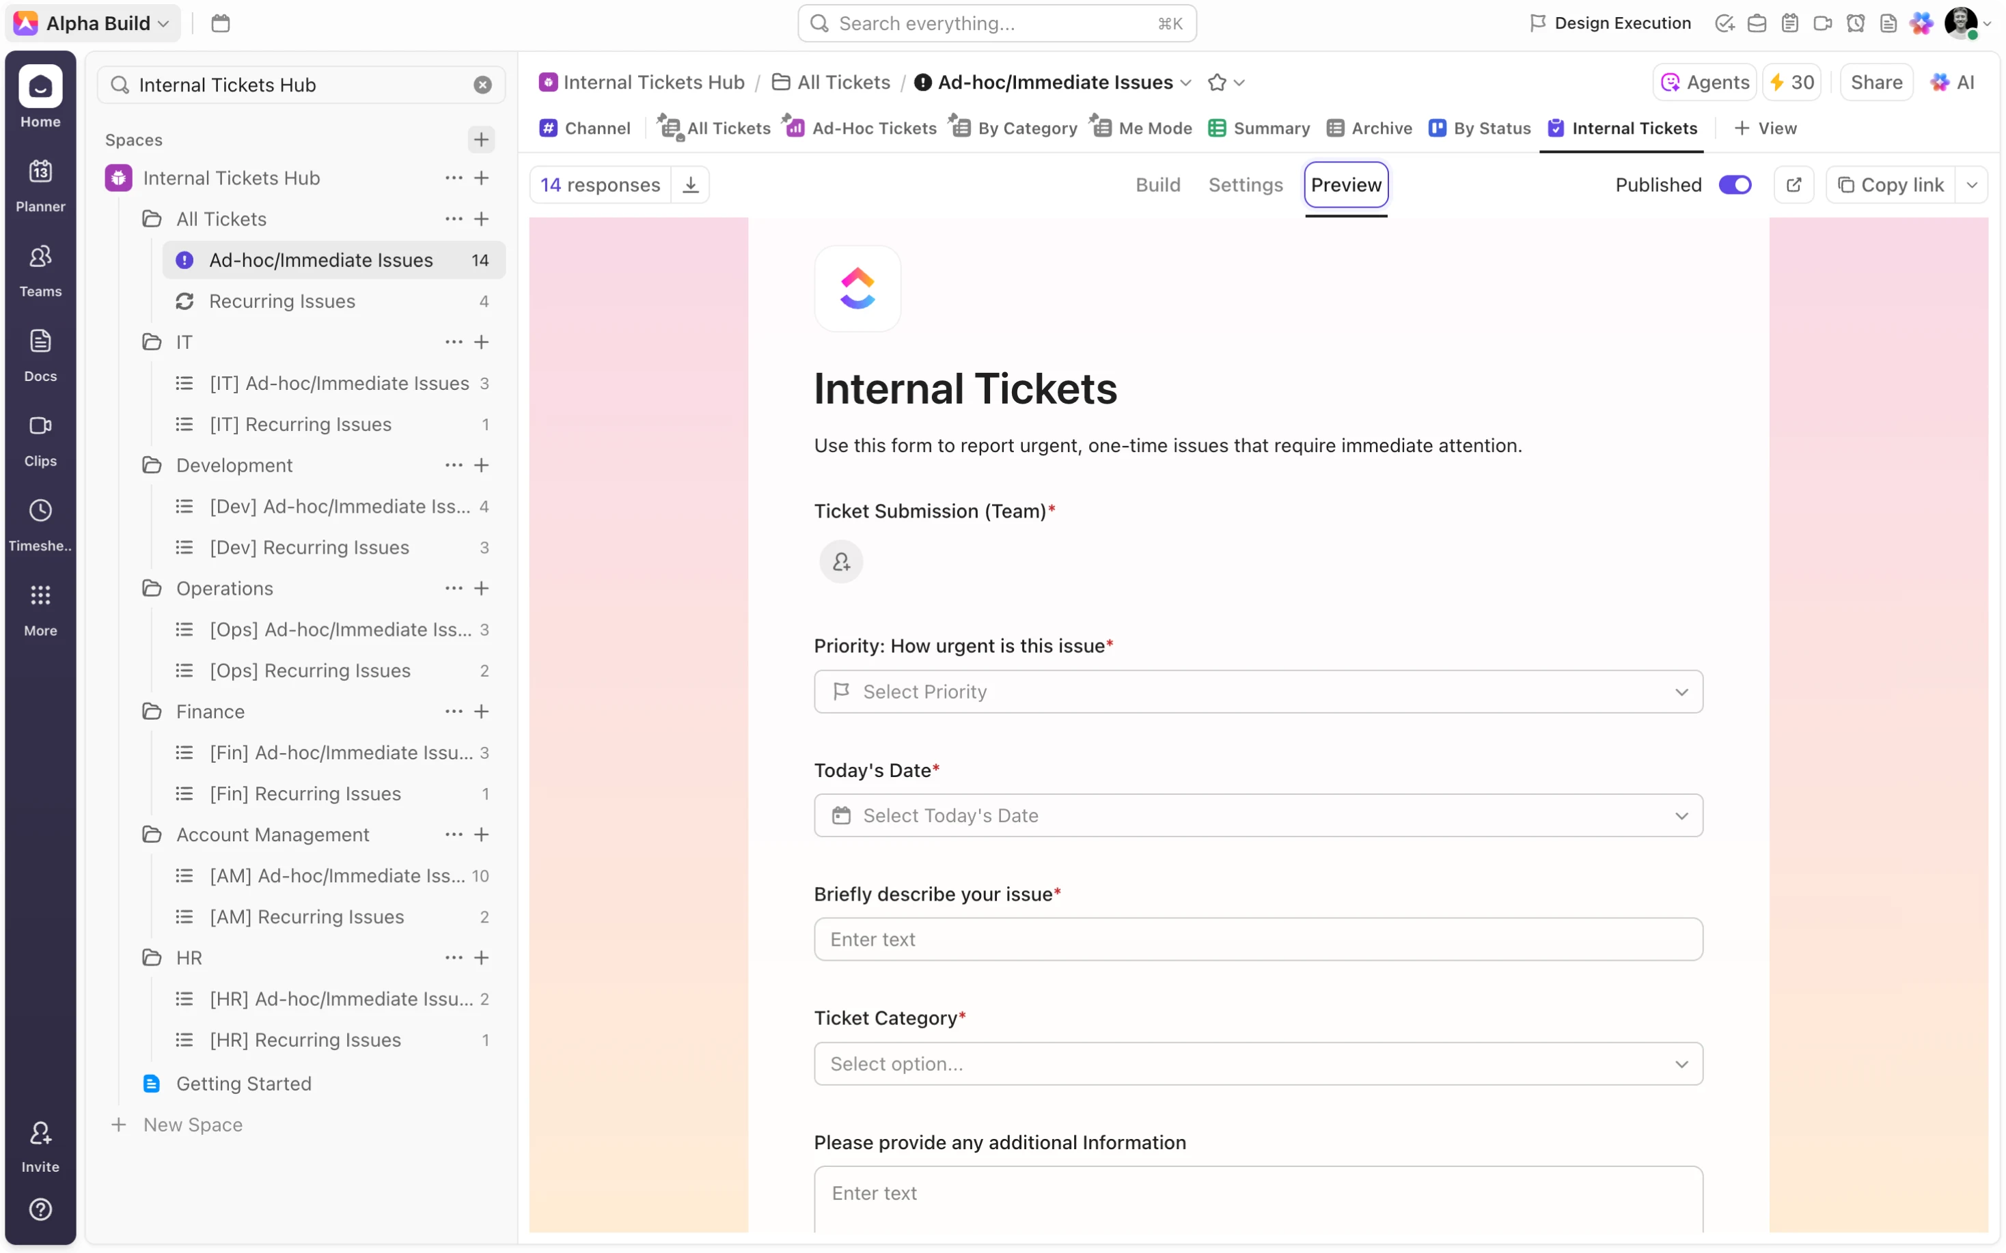Download the form responses
Screen dimensions: 2006x1253
click(689, 184)
